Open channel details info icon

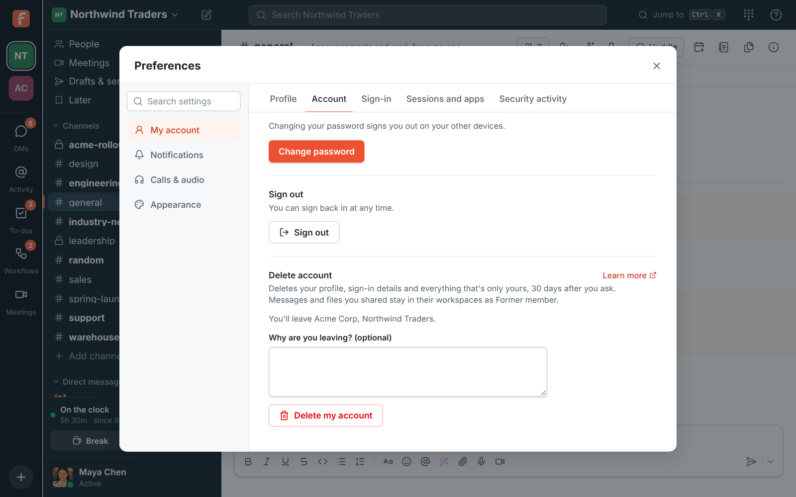point(773,47)
